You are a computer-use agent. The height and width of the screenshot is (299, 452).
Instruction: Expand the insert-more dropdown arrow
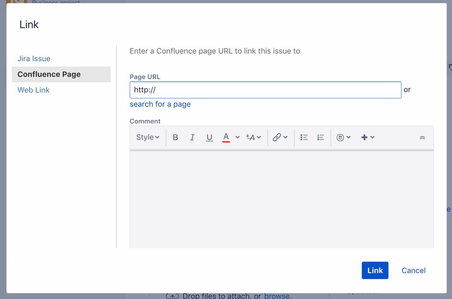click(372, 137)
